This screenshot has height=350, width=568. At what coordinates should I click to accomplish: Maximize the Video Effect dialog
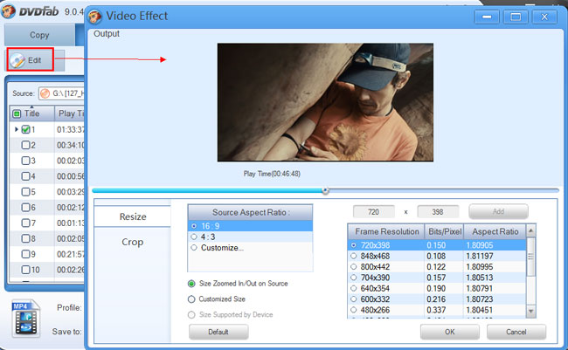click(515, 16)
